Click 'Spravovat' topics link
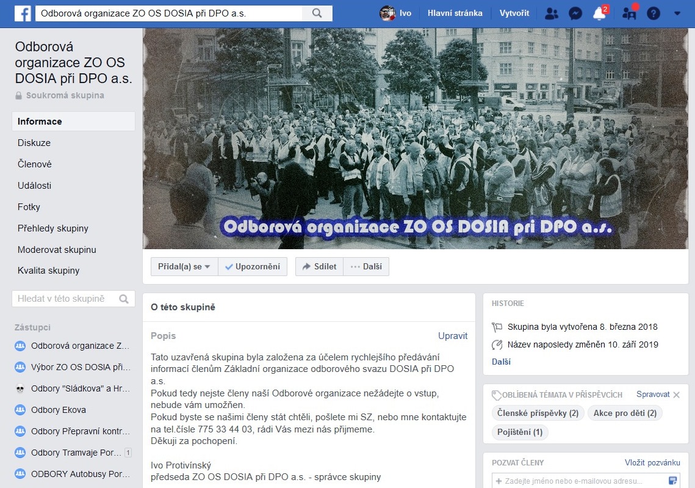 point(653,395)
